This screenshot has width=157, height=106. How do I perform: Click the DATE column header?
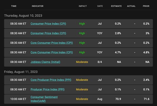100,6
